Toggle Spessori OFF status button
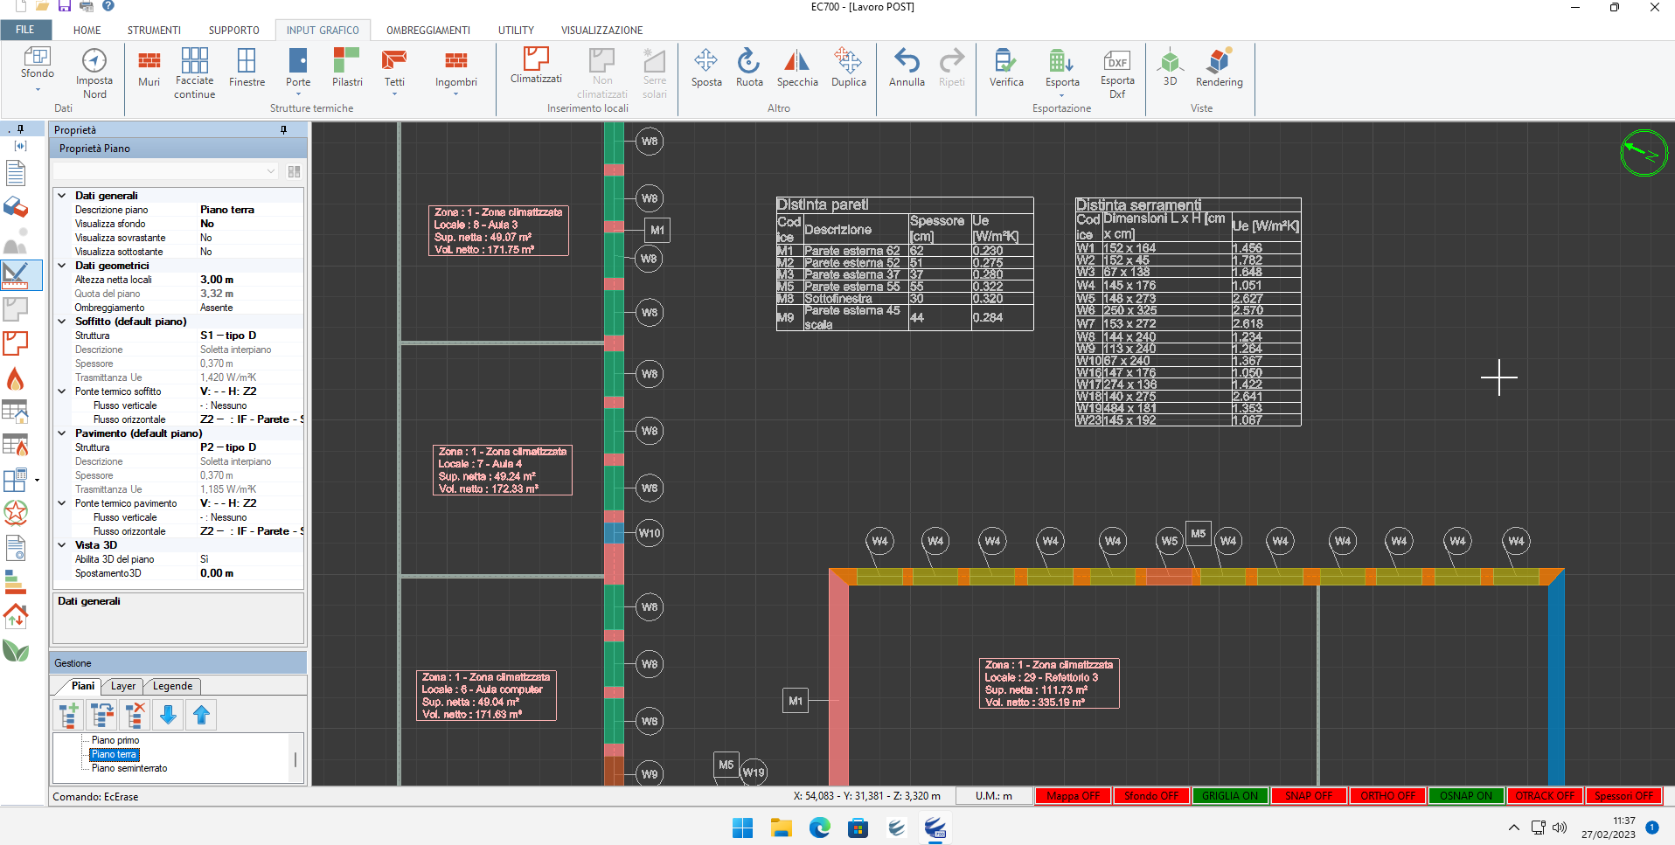Image resolution: width=1675 pixels, height=845 pixels. (x=1623, y=796)
